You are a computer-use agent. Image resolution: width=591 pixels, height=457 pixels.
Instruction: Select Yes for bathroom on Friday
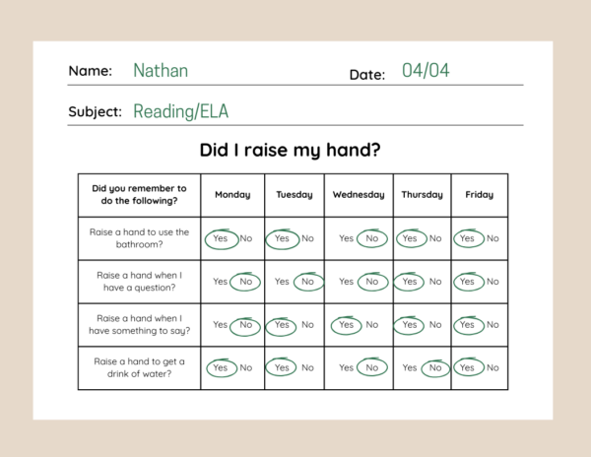click(x=467, y=238)
